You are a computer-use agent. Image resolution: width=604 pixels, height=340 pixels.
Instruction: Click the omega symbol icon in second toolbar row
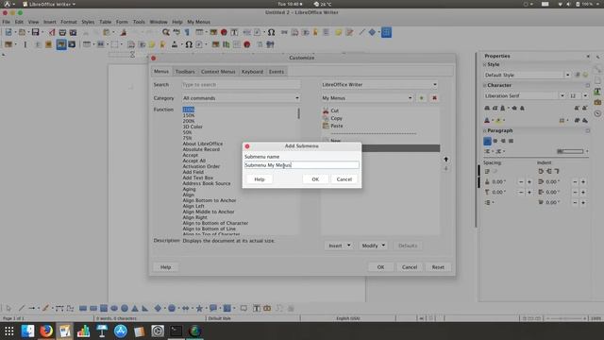pos(189,44)
